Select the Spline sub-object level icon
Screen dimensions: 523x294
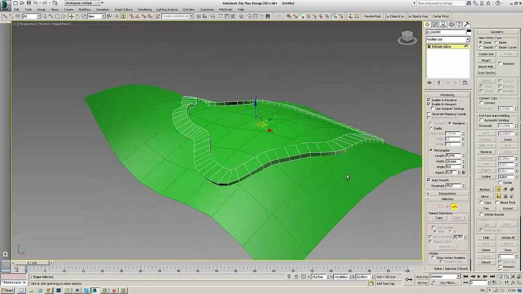[454, 207]
